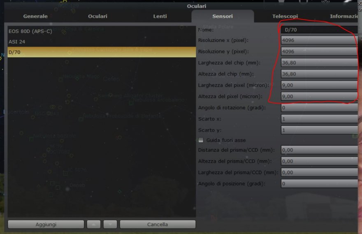The height and width of the screenshot is (234, 362).
Task: Click the Larghezza del chip (mm) field
Action: [x=320, y=63]
